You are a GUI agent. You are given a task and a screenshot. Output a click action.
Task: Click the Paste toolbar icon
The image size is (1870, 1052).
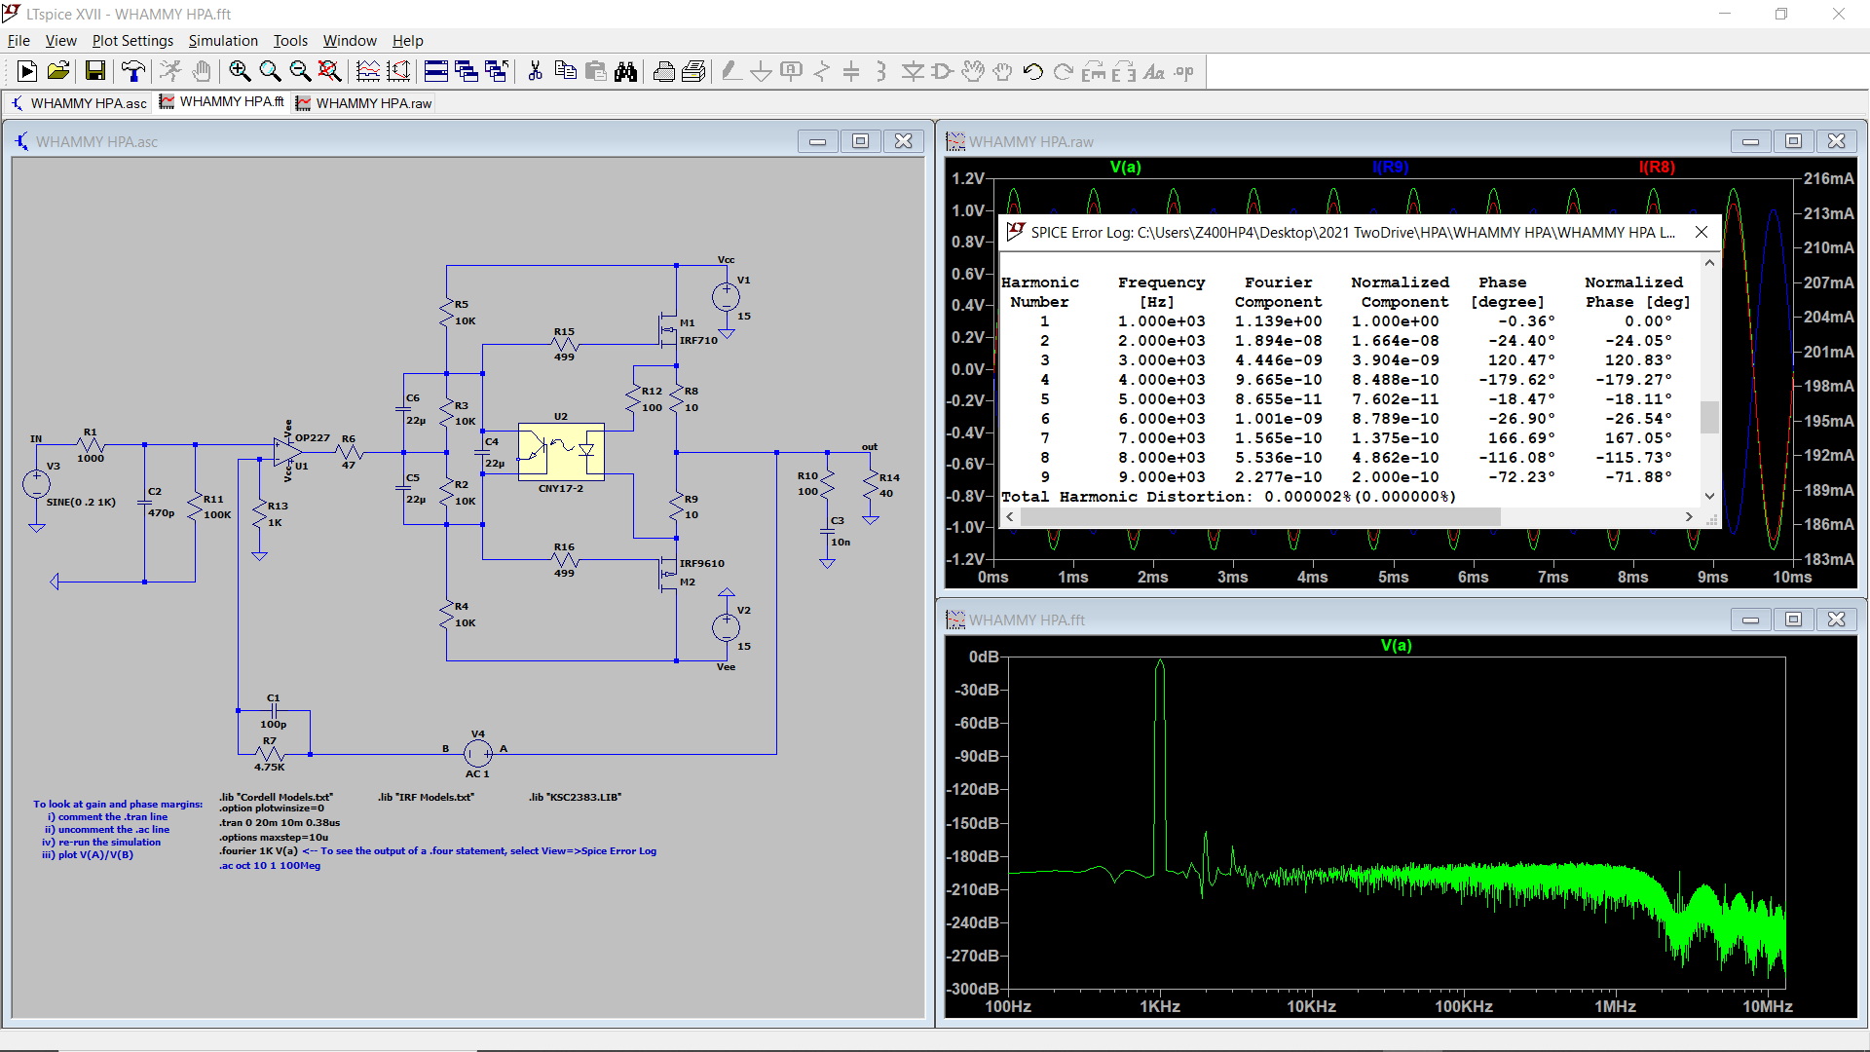pos(595,71)
